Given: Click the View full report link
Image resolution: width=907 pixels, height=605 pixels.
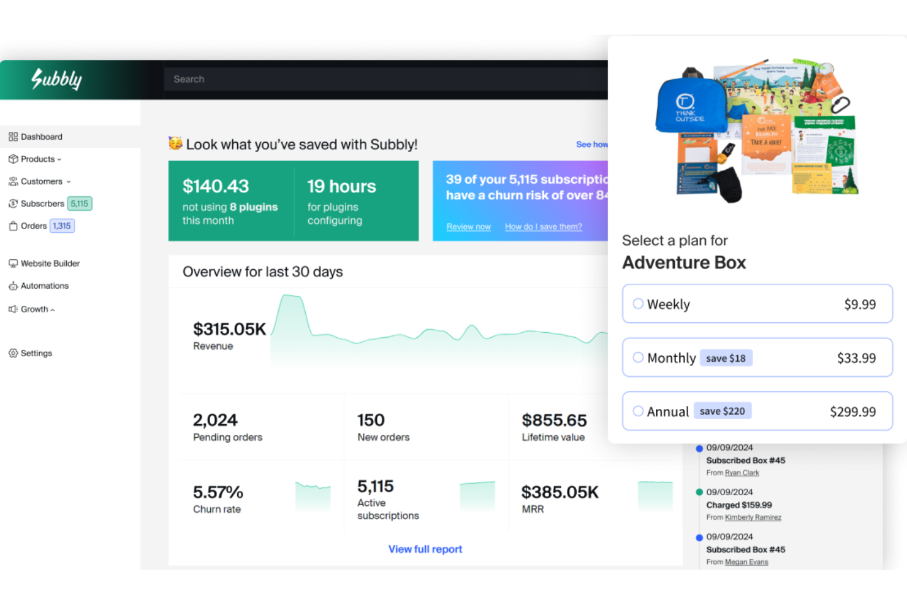Looking at the screenshot, I should 425,549.
